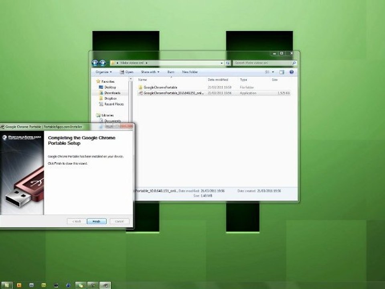Open Explorer help question mark icon
This screenshot has width=385, height=289.
[x=292, y=72]
